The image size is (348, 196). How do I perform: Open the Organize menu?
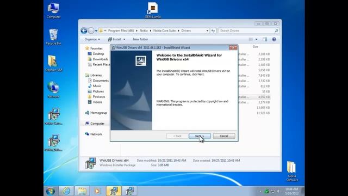coord(92,39)
